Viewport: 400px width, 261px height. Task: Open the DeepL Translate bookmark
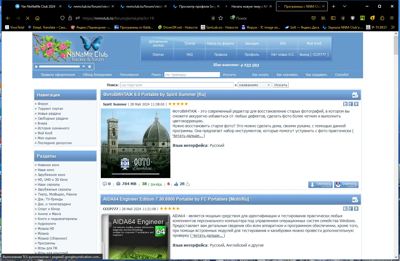pyautogui.click(x=48, y=27)
